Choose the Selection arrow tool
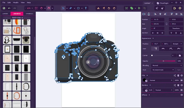This screenshot has height=108, width=184. (63, 8)
